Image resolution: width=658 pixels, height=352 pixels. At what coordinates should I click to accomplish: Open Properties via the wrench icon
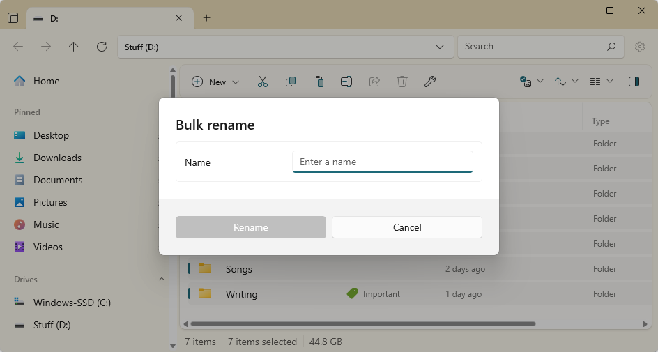430,82
